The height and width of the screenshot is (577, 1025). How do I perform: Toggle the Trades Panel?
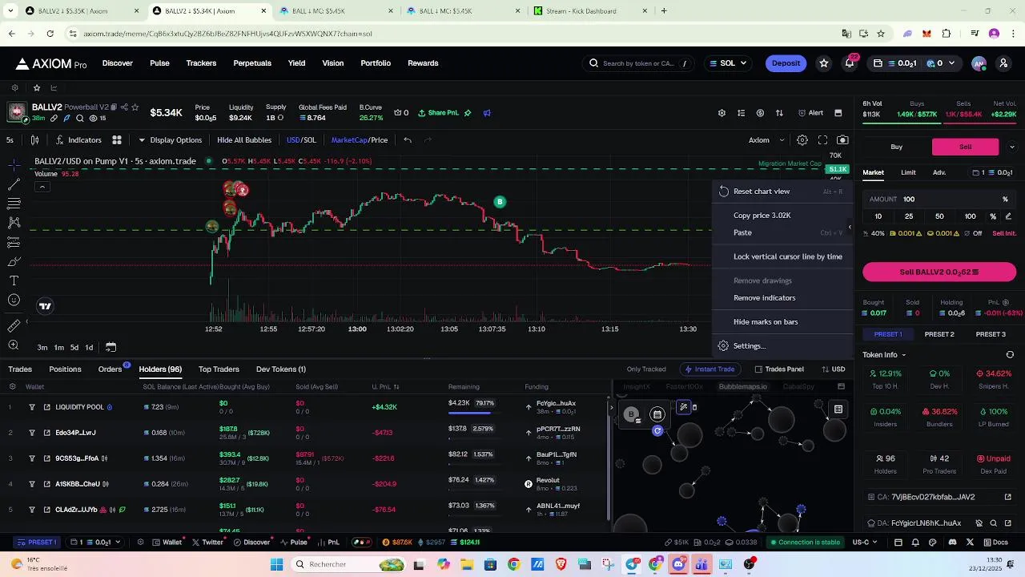point(779,369)
